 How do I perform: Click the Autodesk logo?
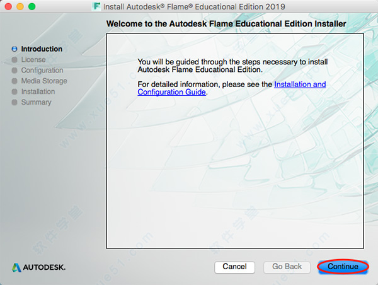tap(38, 267)
